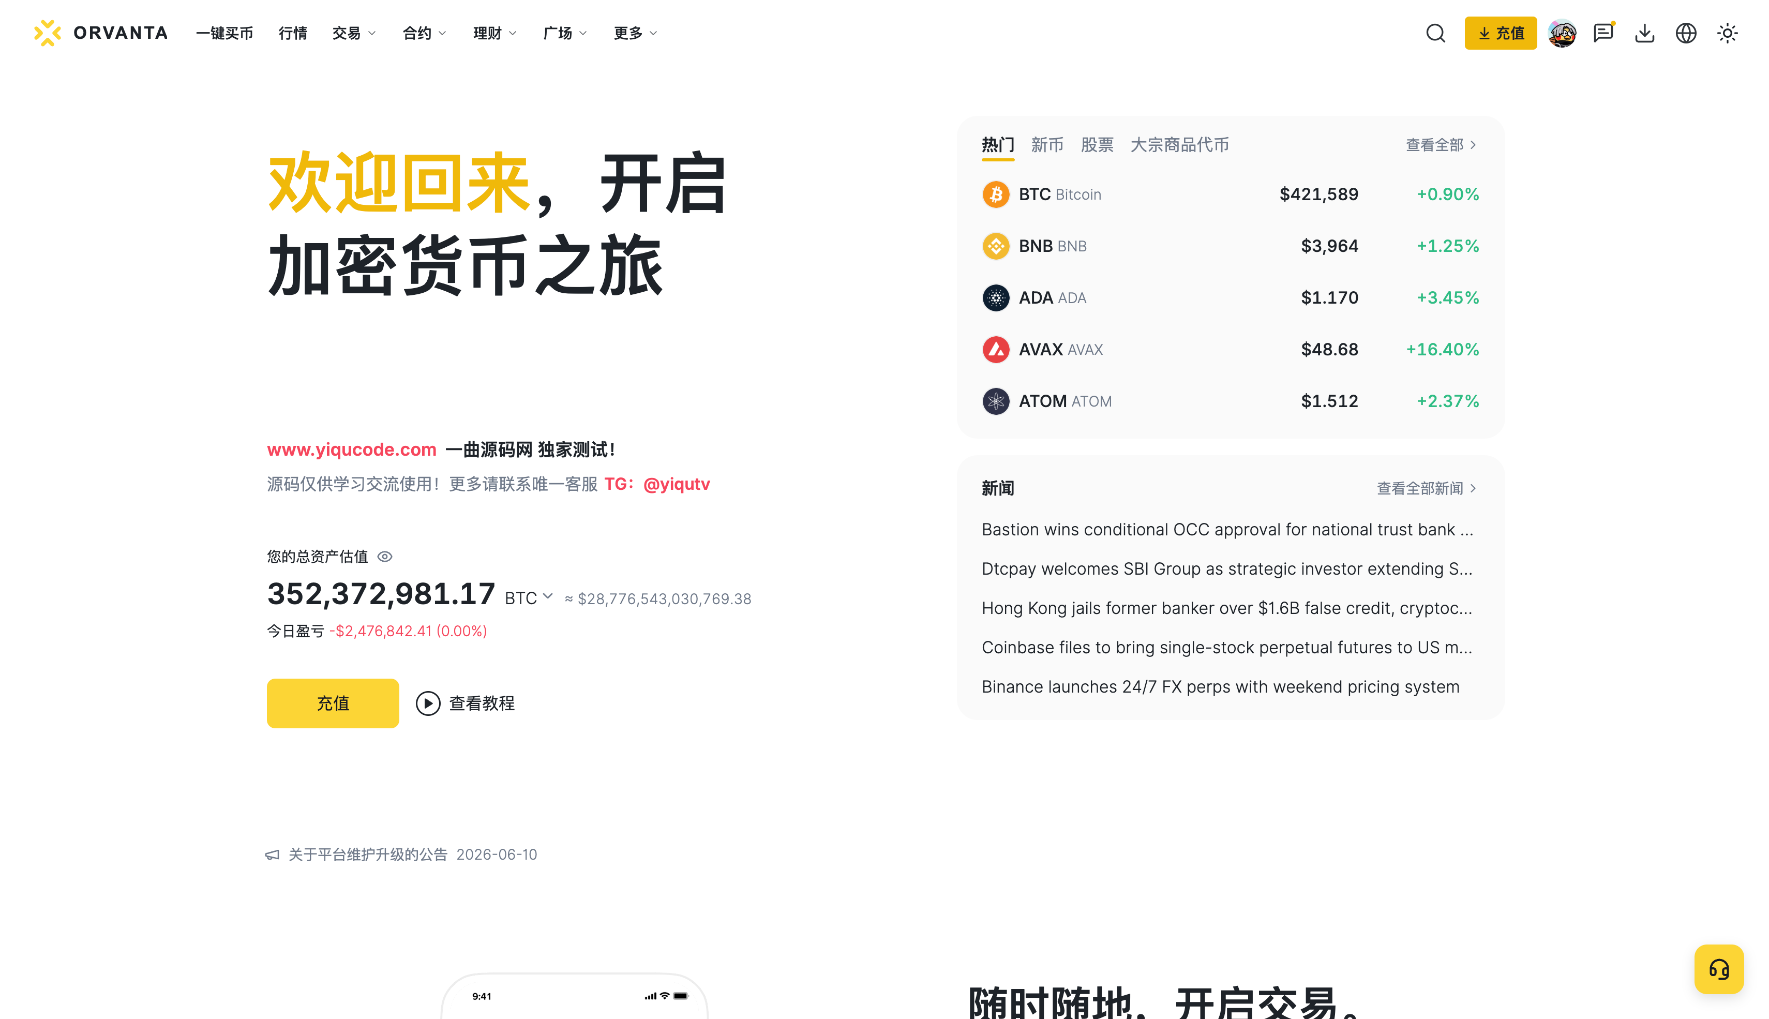Open Coinbase single-stock perpetual futures news

tap(1227, 648)
